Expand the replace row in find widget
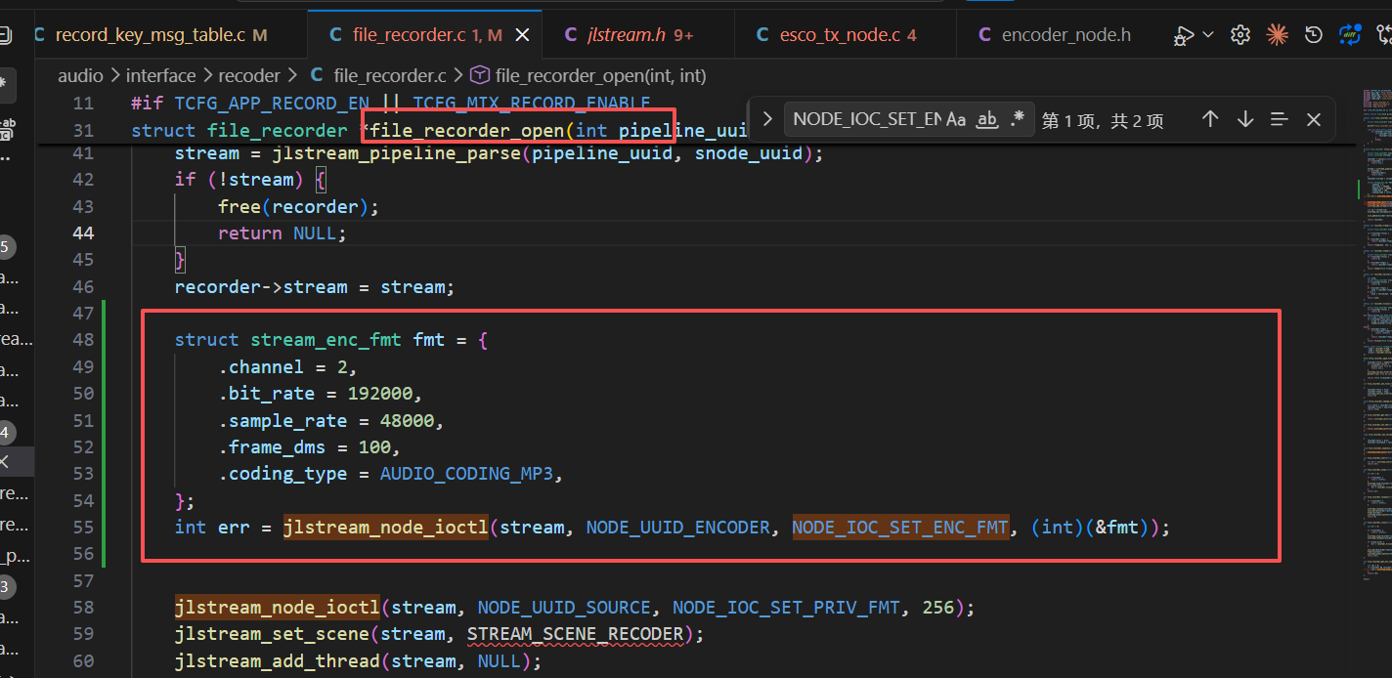 [767, 119]
